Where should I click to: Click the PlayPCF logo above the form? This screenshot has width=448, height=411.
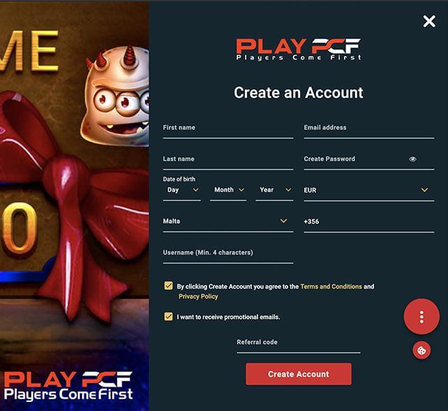(x=299, y=49)
